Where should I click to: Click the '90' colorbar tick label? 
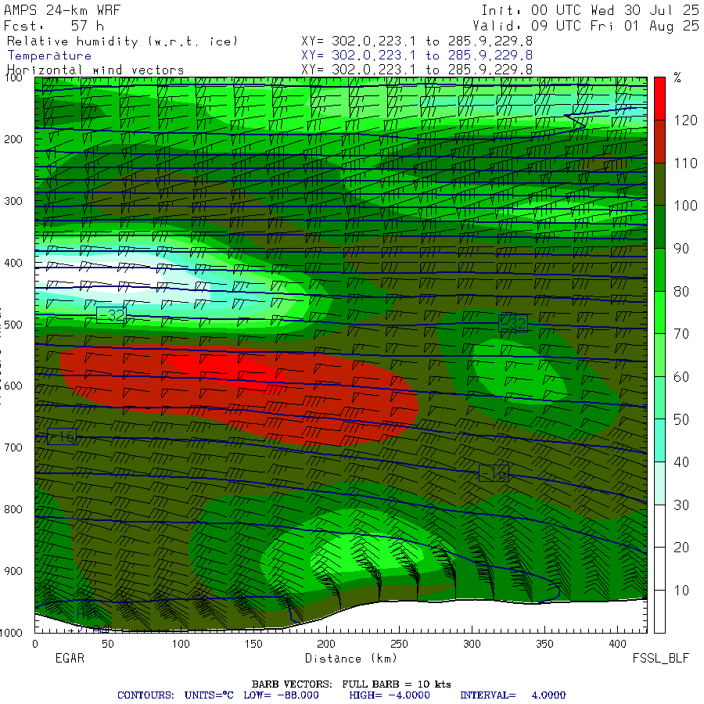681,248
